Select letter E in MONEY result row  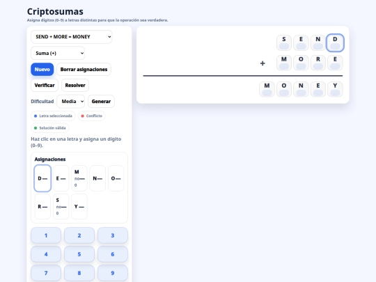[318, 89]
